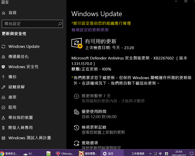Click 上次檢查日期: 今天，23:20 text
The image size is (195, 156).
click(110, 48)
